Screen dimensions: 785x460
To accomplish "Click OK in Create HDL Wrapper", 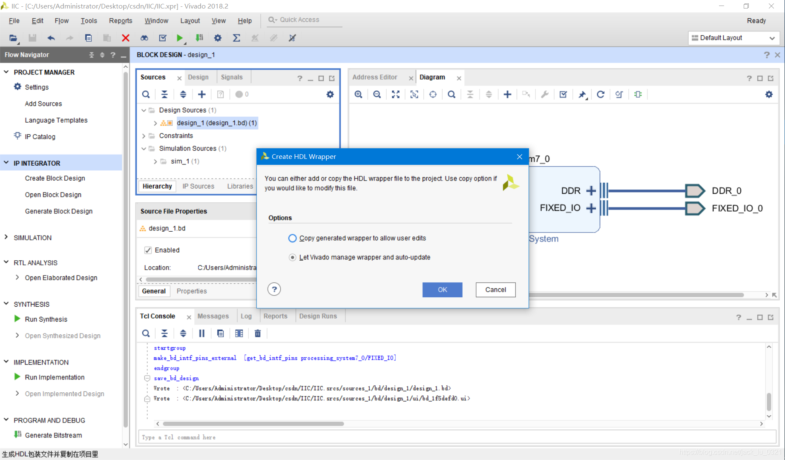I will click(442, 290).
